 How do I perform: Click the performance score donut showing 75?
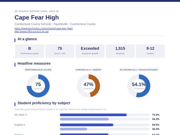pos(38,86)
